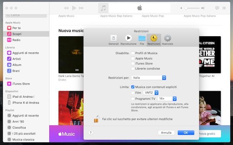Open the One World Together At Home cover
Screen dimensions: 233x145
tap(210, 55)
